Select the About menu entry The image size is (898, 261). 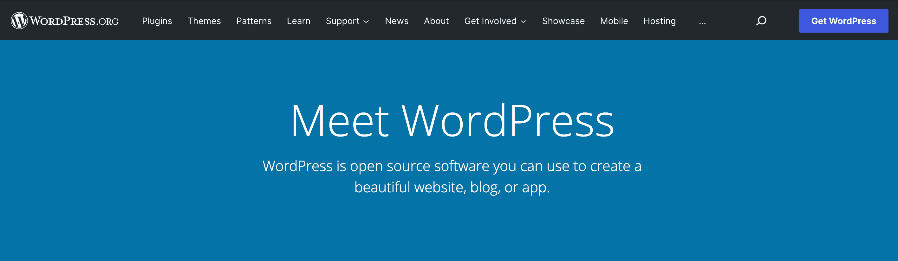(x=436, y=21)
